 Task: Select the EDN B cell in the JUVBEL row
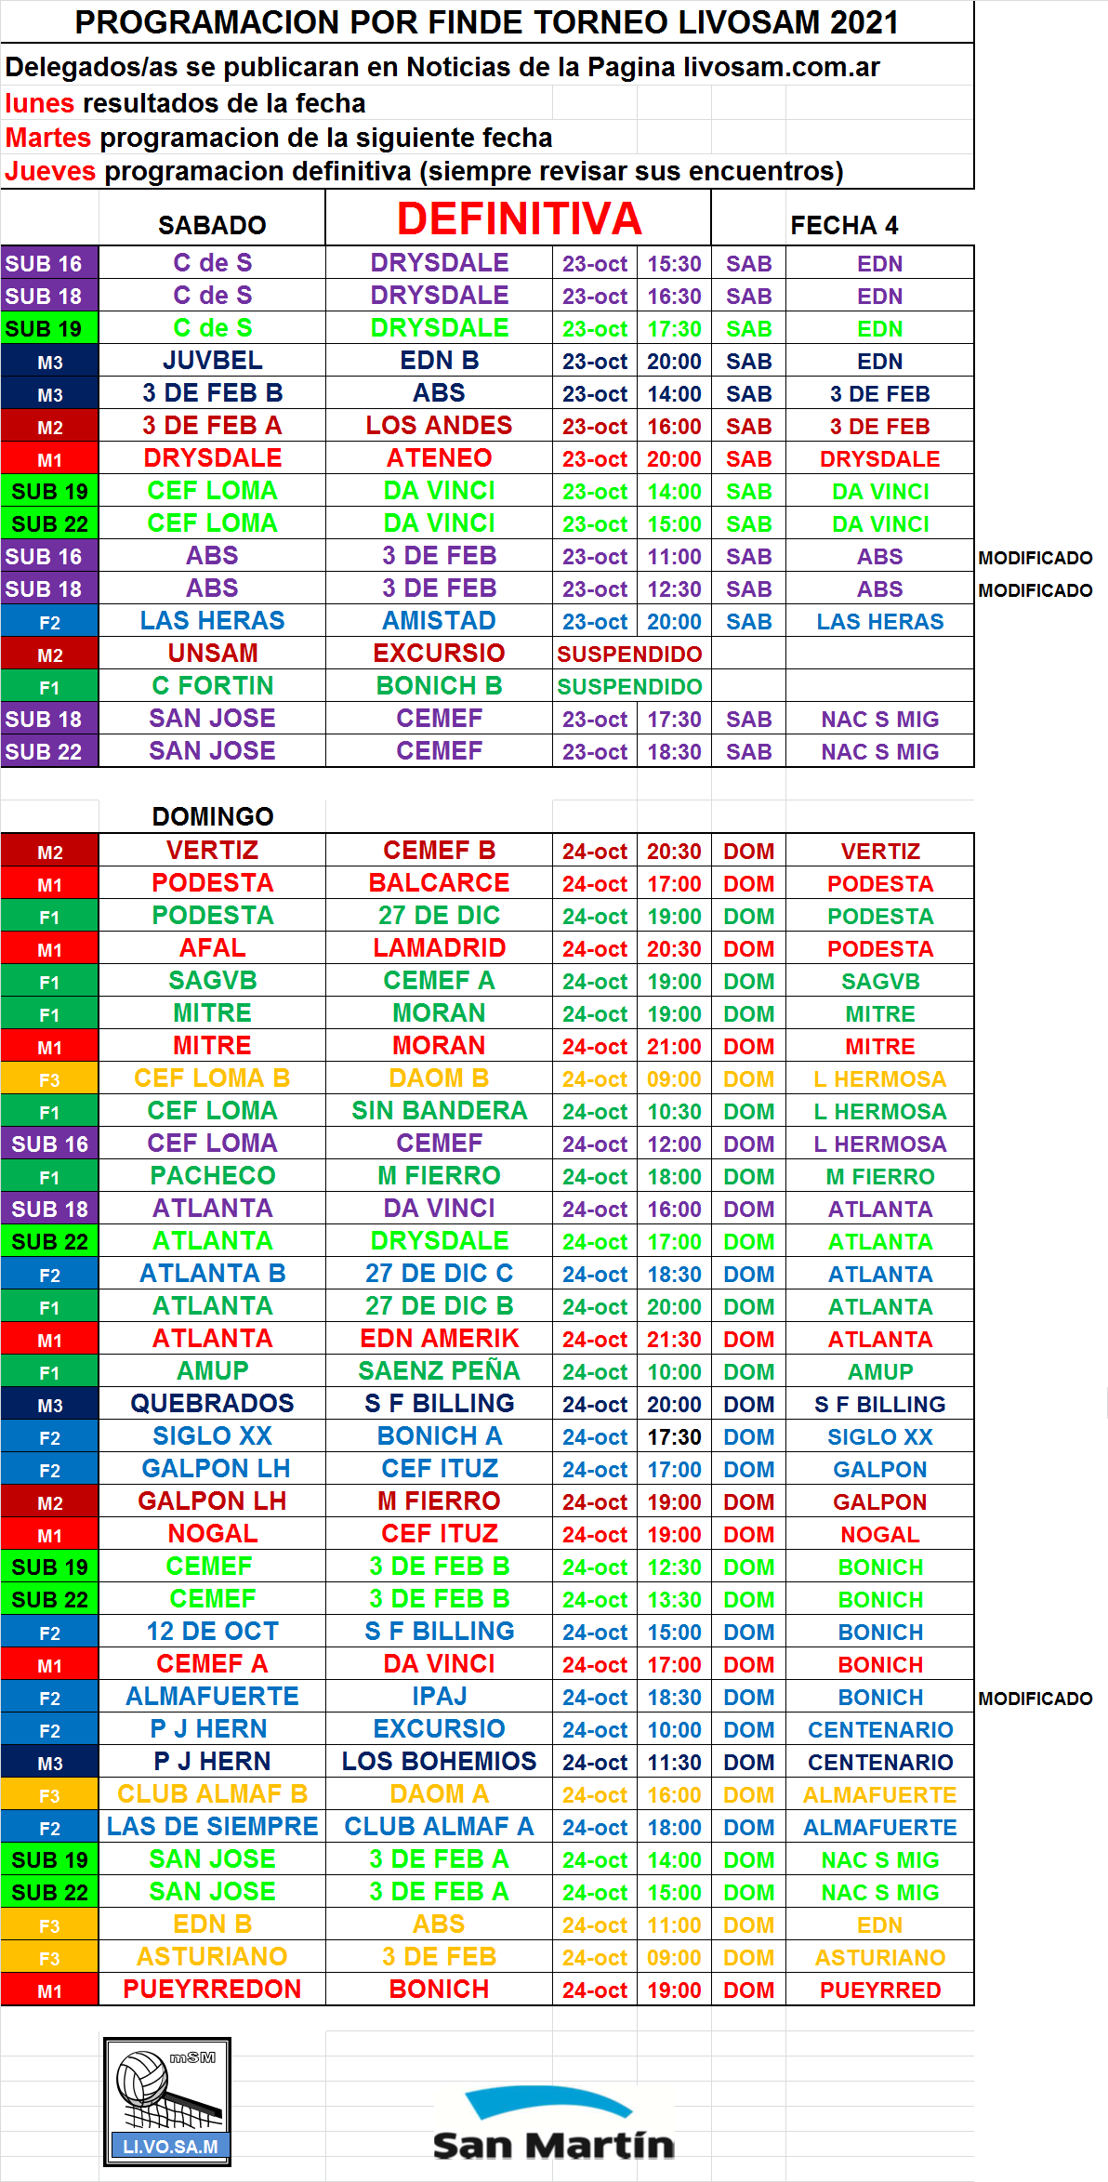(x=439, y=361)
